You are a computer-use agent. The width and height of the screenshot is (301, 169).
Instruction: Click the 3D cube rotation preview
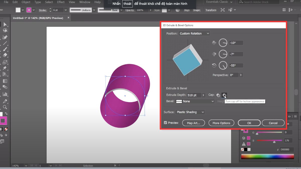188,60
